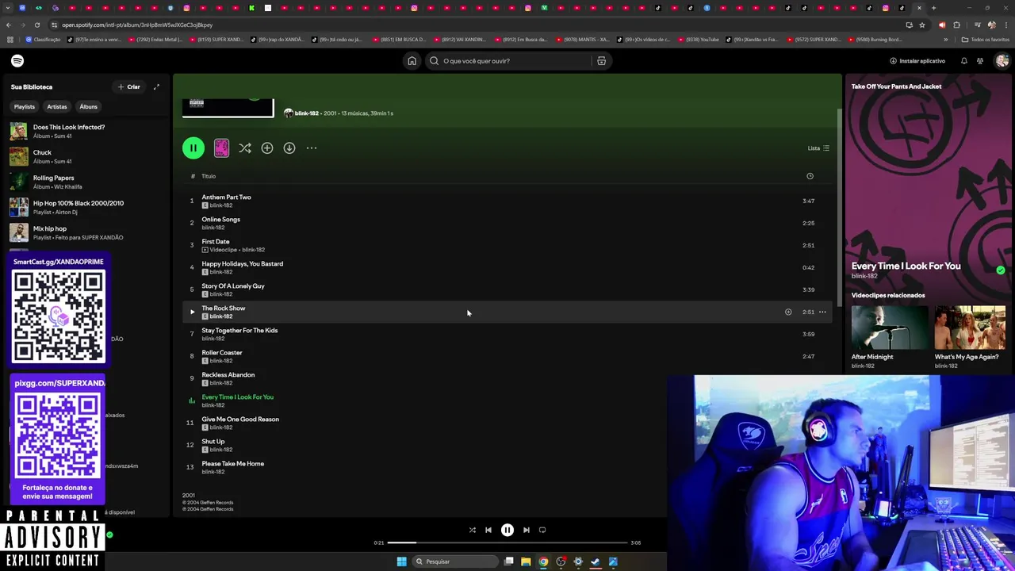Expand the library panel to full view
This screenshot has width=1015, height=571.
(156, 86)
